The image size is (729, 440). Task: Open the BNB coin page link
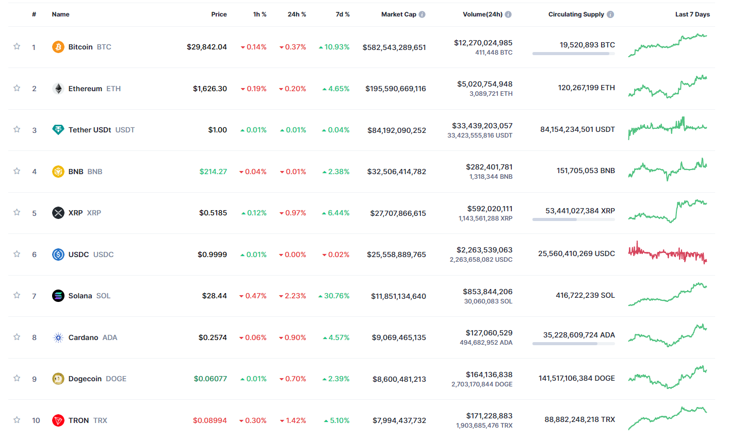(76, 172)
